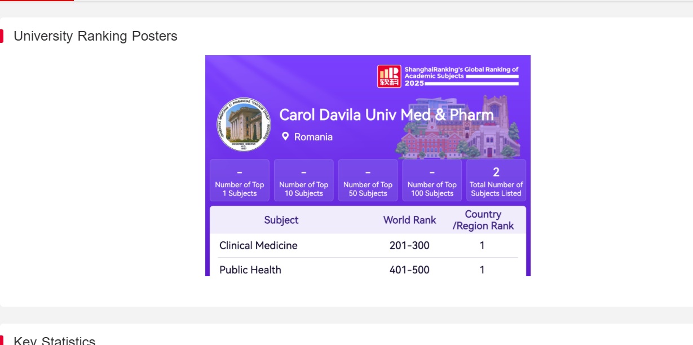
Task: Select the Number of Top 100 Subjects card
Action: [x=432, y=180]
